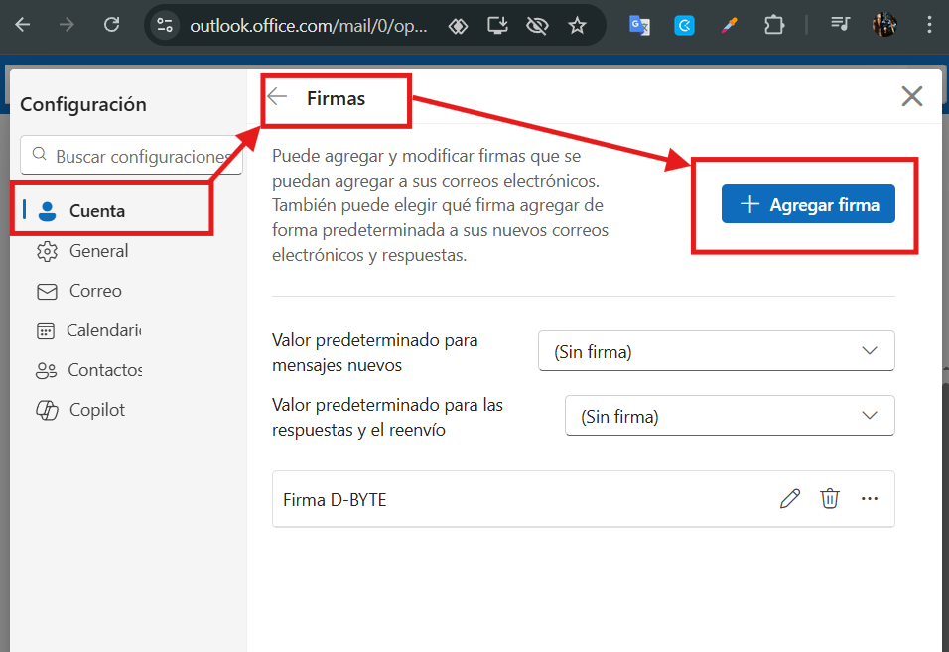949x652 pixels.
Task: Open the blue circular-arrow extension icon
Action: pyautogui.click(x=685, y=26)
